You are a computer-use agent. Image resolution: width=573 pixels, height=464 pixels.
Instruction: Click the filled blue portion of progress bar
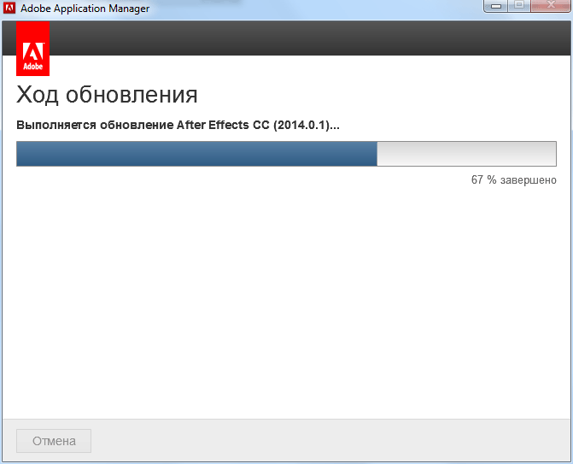click(196, 154)
